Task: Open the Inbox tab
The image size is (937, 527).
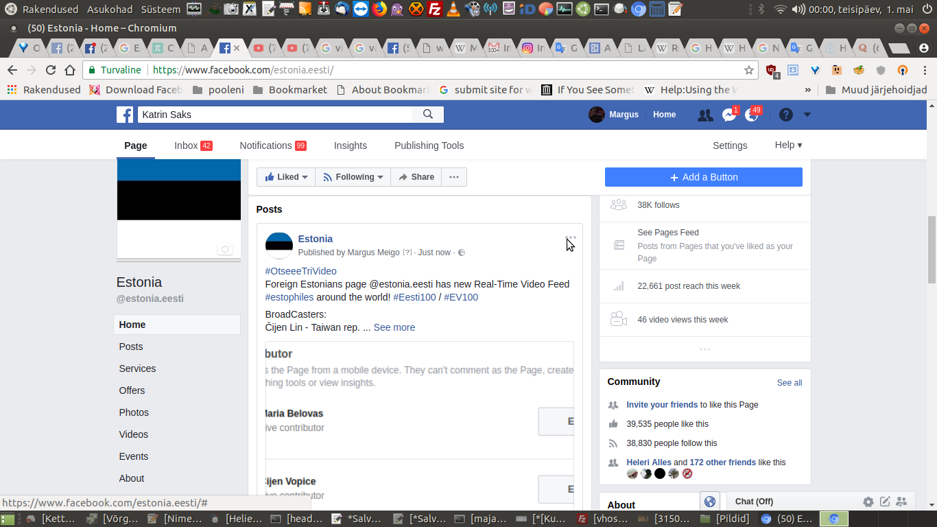Action: 193,145
